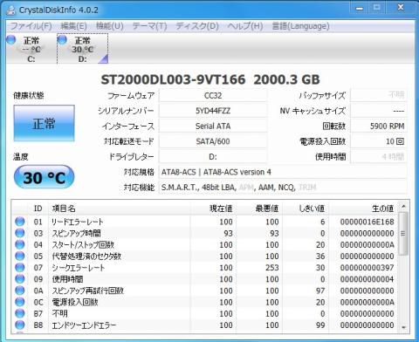
Task: Click the greyed usage hours value 4 時間
Action: point(379,157)
